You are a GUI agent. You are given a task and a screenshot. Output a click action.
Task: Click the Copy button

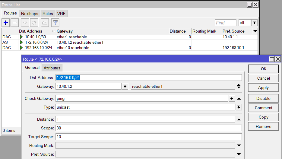(264, 117)
